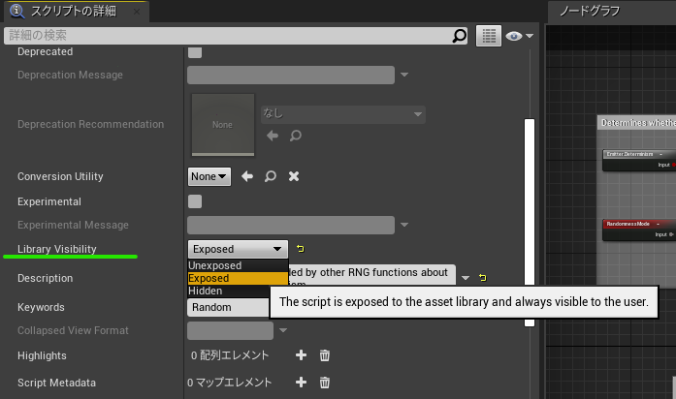Click the Description text field
This screenshot has width=676, height=399.
coord(371,275)
